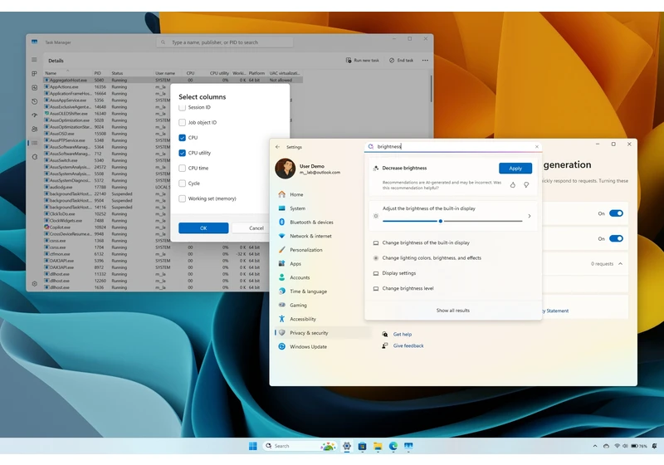
Task: Check the Cycle column checkbox
Action: coord(182,184)
